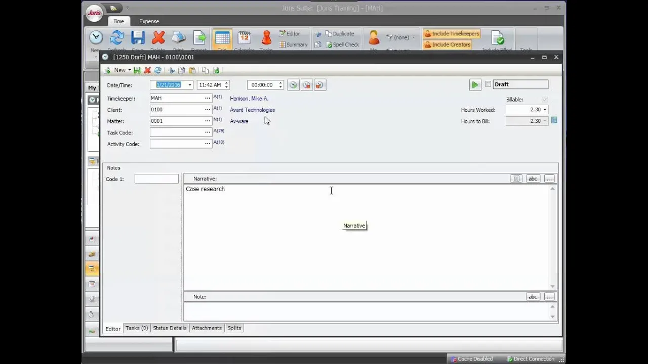Open the Matter lookup ellipsis
This screenshot has height=364, width=648.
208,121
